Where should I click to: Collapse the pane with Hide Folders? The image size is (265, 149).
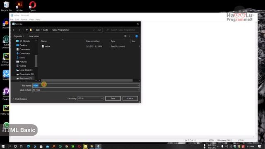[20, 99]
